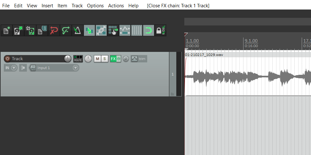Open the Item menu

62,6
